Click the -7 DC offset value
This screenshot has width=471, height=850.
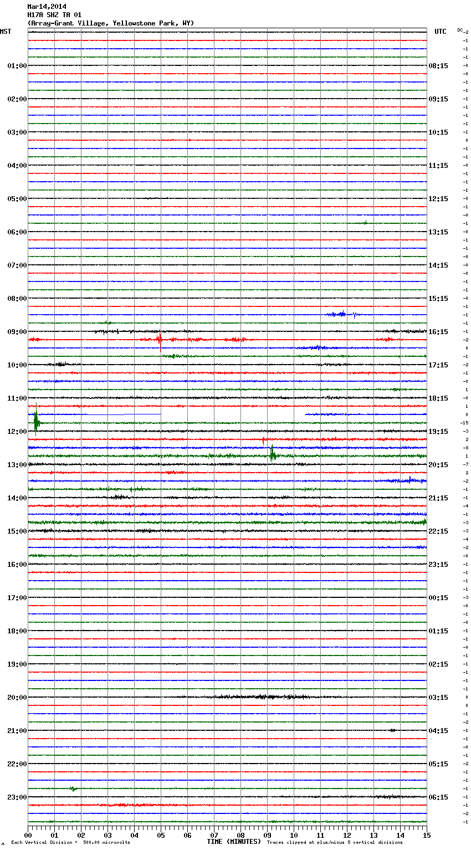tap(465, 465)
